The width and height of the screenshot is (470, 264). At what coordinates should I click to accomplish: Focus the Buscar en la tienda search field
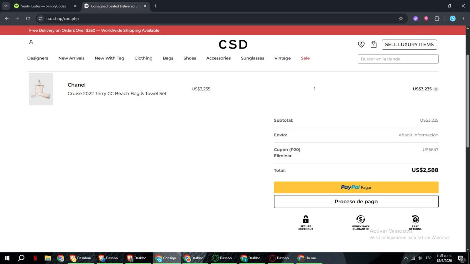pos(398,59)
